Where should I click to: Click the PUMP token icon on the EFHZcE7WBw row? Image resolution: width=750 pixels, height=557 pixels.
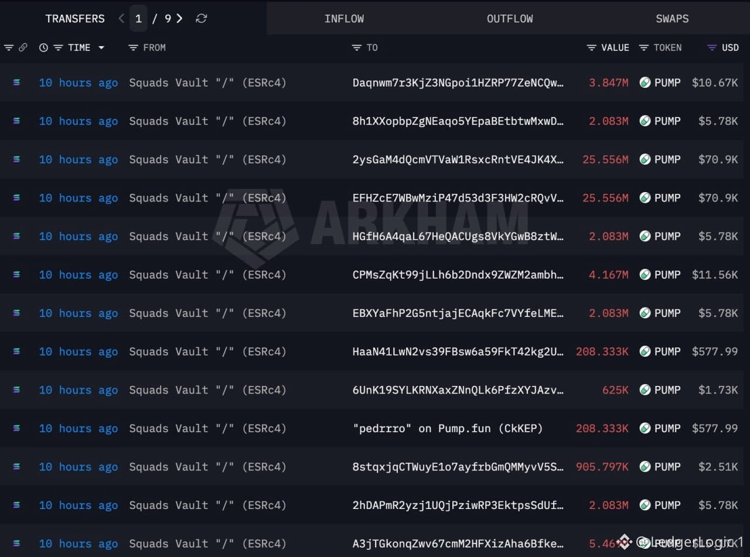(x=645, y=198)
